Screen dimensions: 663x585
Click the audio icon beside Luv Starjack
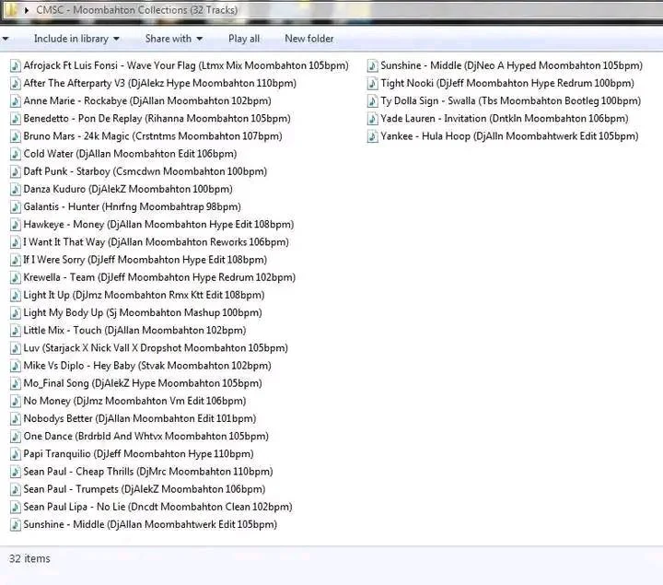click(16, 348)
